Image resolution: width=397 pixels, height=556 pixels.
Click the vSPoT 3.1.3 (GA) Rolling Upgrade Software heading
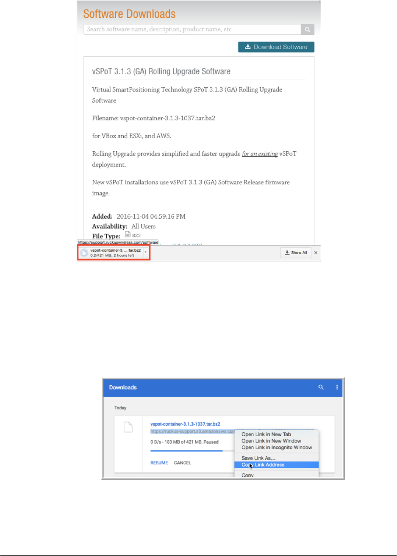coord(161,71)
